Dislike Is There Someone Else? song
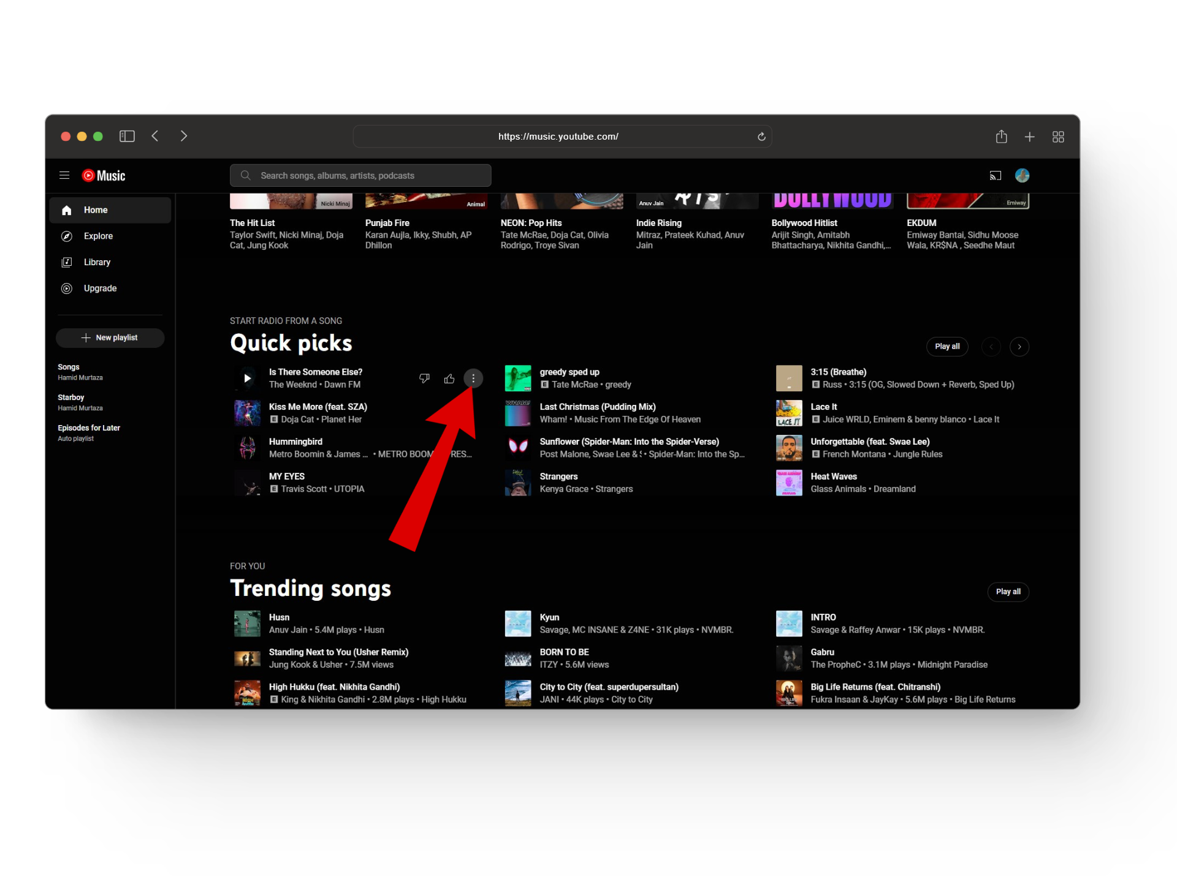Screen dimensions: 1177x882 pyautogui.click(x=424, y=379)
